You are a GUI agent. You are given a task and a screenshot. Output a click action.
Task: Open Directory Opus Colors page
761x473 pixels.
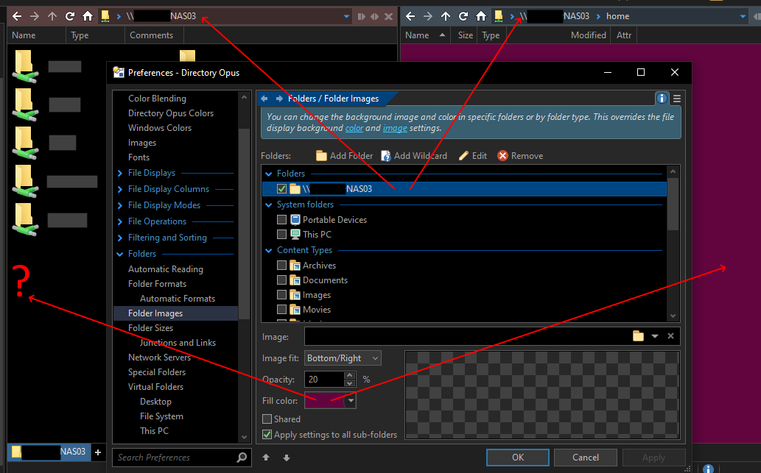coord(170,113)
